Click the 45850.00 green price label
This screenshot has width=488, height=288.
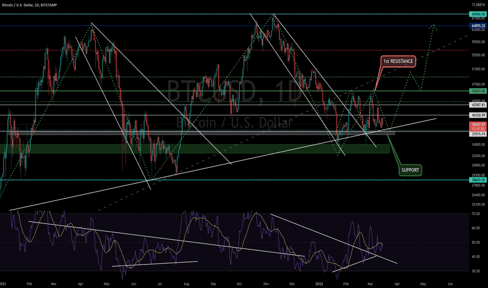pyautogui.click(x=478, y=91)
